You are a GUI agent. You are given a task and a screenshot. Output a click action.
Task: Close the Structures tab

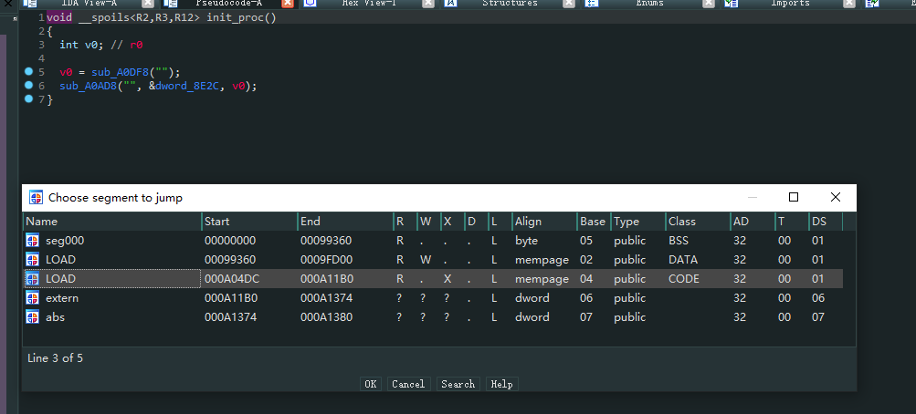coord(569,3)
